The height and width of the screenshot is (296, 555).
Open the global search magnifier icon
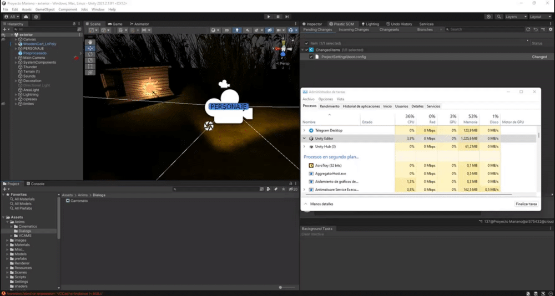point(498,17)
